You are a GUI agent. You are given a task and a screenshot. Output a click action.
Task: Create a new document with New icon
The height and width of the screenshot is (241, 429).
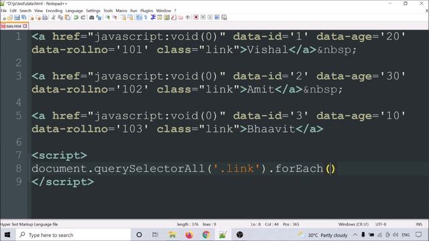coord(5,17)
